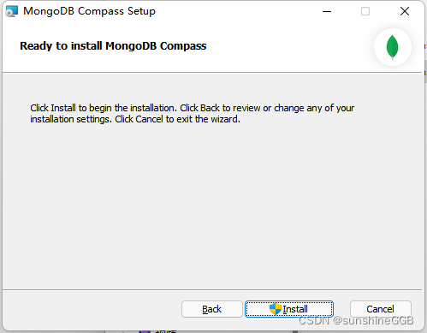Click the 'Click Install to begin' instruction line
The image size is (427, 333).
(x=193, y=108)
